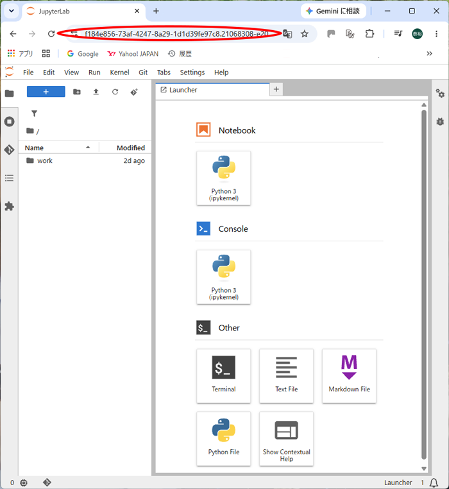
Task: Create a new folder in file browser
Action: (x=77, y=92)
